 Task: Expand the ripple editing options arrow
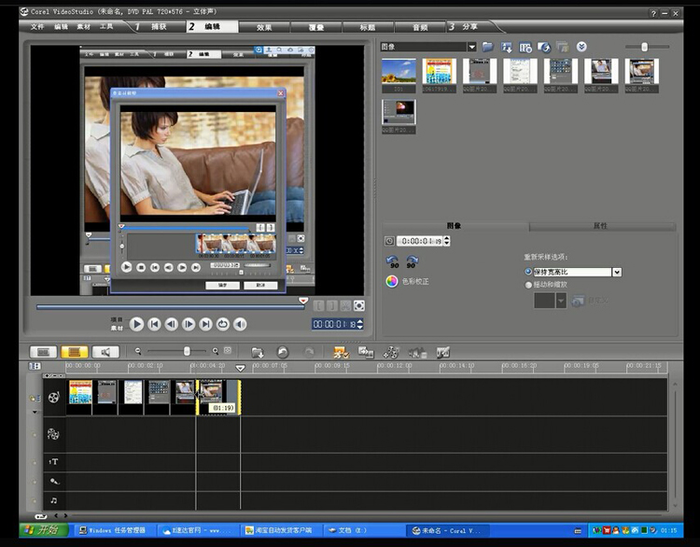click(x=35, y=412)
